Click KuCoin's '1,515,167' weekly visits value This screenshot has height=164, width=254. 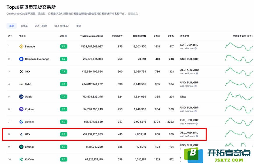[x=141, y=159]
